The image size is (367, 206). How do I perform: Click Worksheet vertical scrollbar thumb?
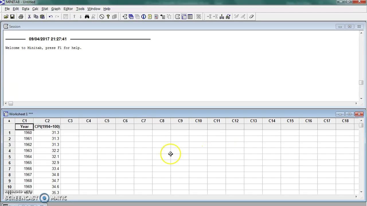click(x=361, y=125)
